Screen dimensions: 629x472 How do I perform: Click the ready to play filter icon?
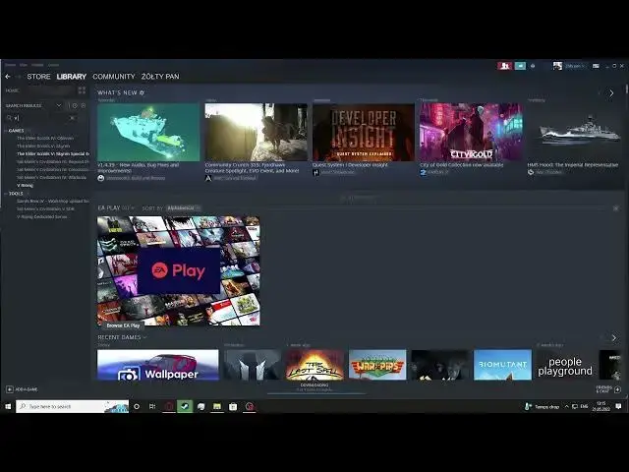click(84, 105)
